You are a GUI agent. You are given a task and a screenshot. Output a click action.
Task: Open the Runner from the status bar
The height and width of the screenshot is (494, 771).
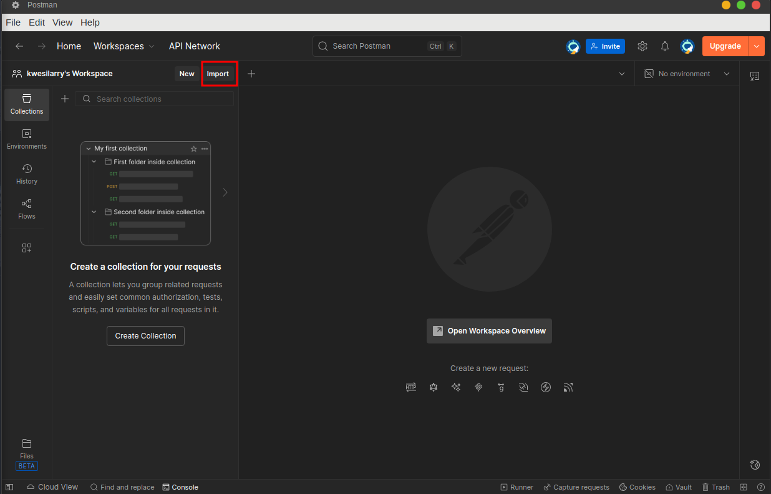(516, 487)
